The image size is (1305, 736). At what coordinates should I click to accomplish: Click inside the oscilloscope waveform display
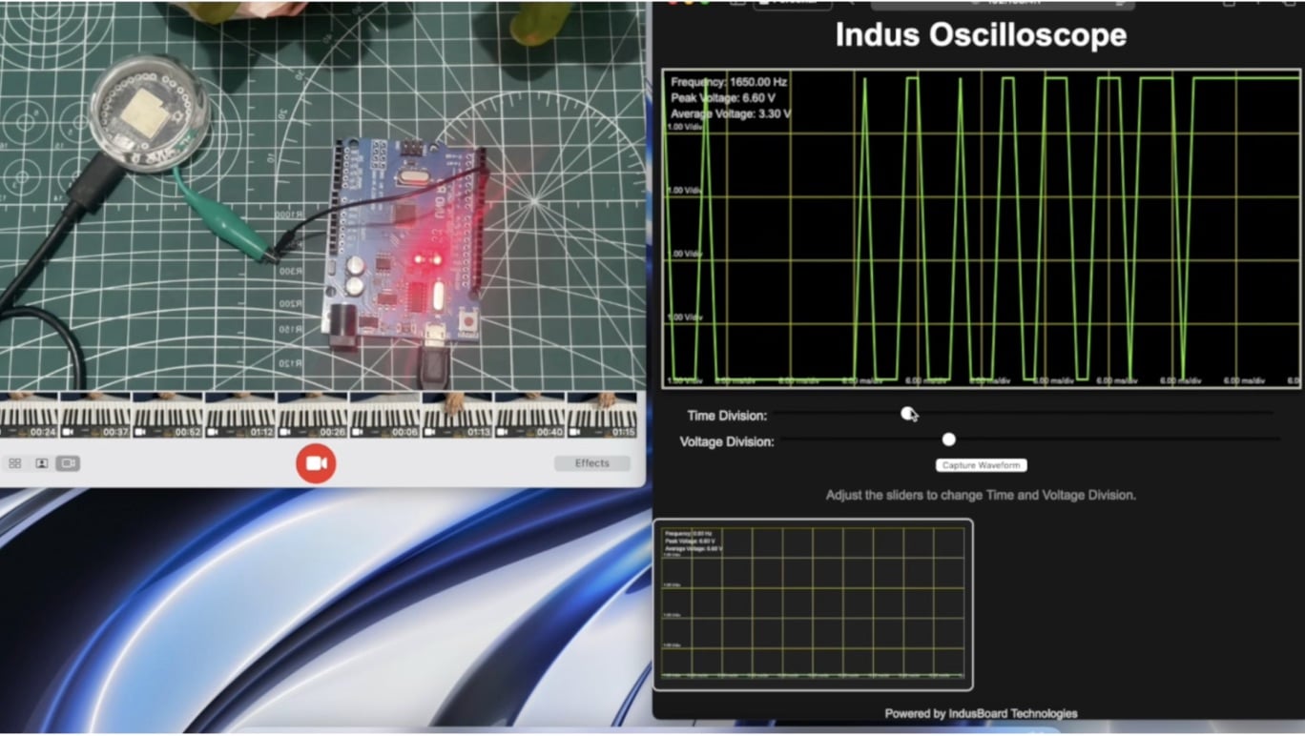coord(981,229)
